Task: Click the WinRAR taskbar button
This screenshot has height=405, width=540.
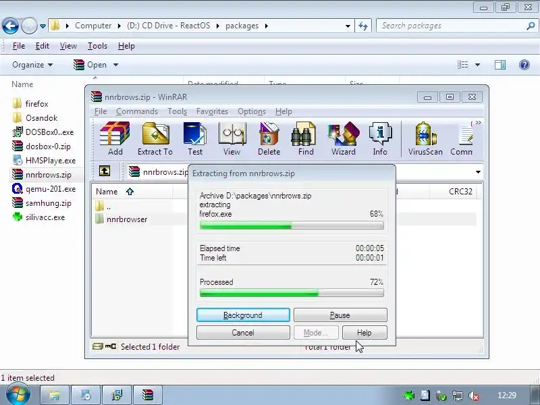Action: [148, 395]
